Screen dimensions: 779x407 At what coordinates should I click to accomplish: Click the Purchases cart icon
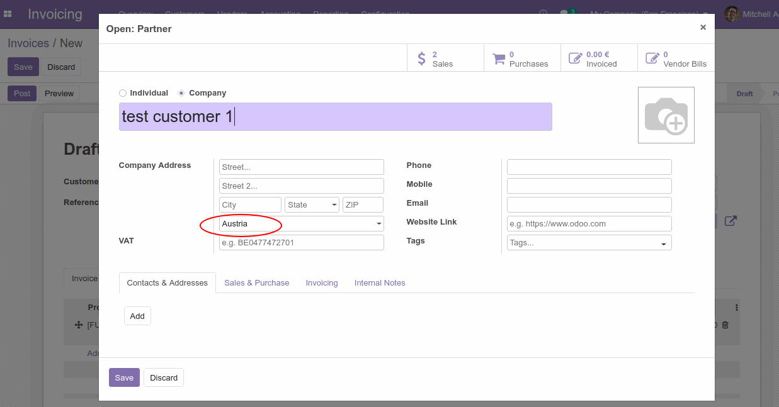499,59
